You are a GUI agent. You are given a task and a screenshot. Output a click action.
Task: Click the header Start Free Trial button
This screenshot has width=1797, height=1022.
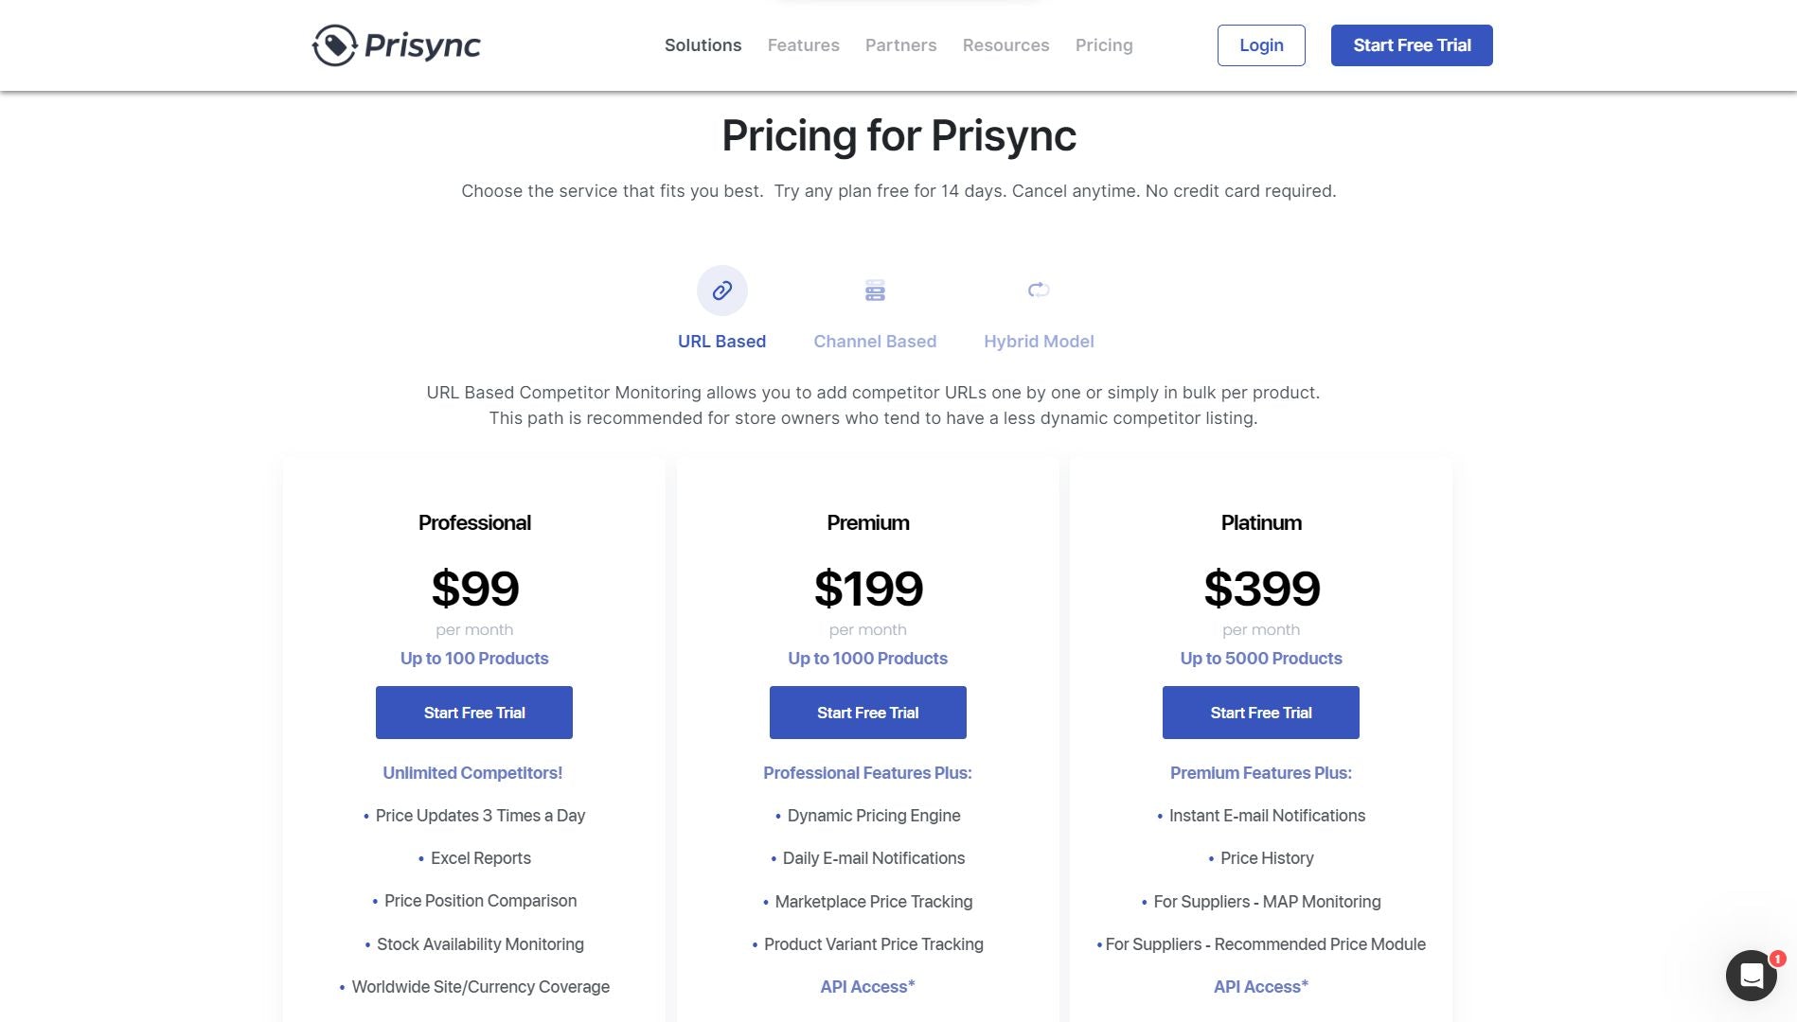[1412, 45]
